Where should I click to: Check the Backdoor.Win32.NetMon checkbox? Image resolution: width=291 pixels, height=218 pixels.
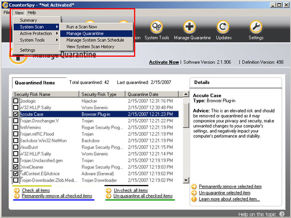[16, 140]
